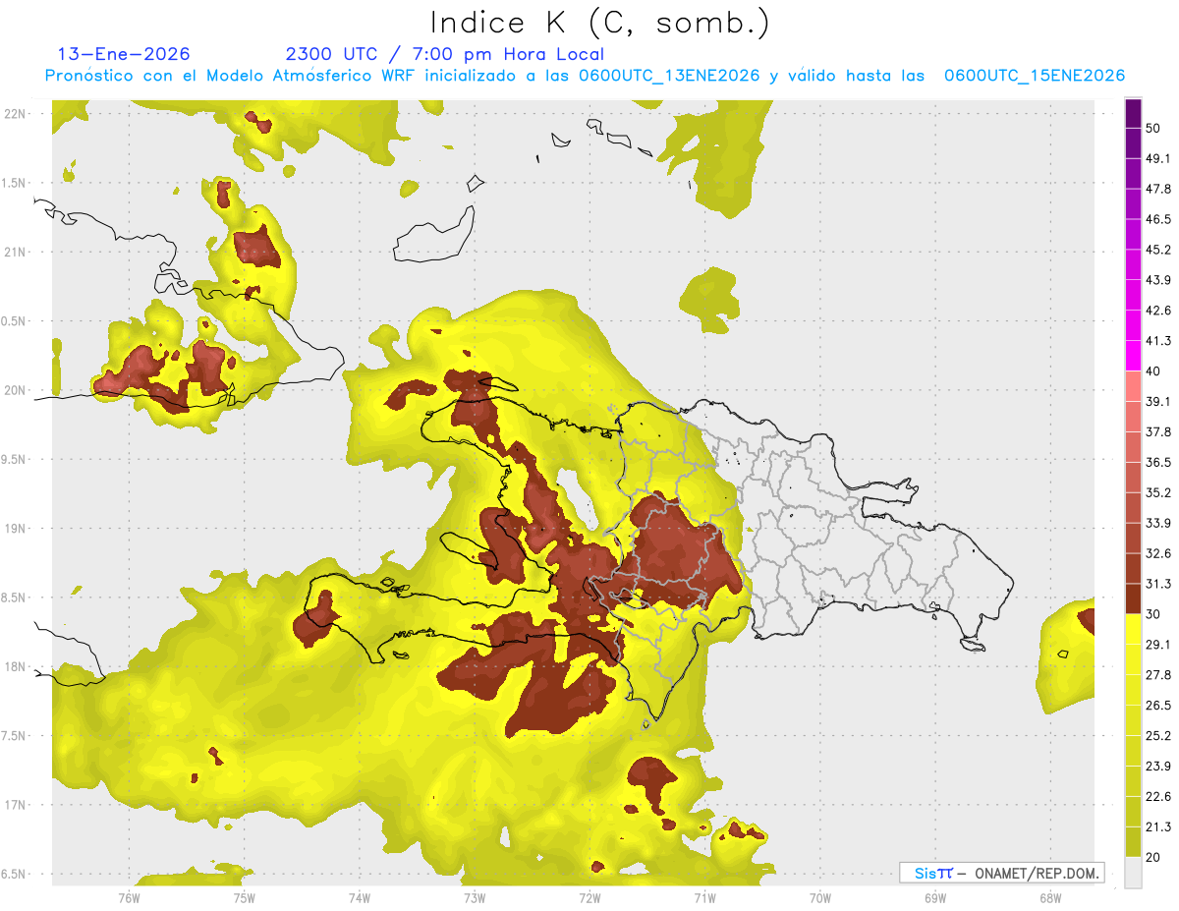Click the colorbar value "27.8"

1158,675
